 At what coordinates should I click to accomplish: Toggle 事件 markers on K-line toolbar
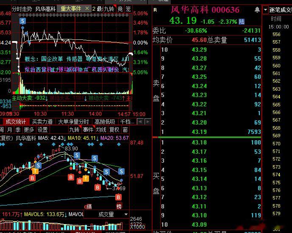pos(88,130)
